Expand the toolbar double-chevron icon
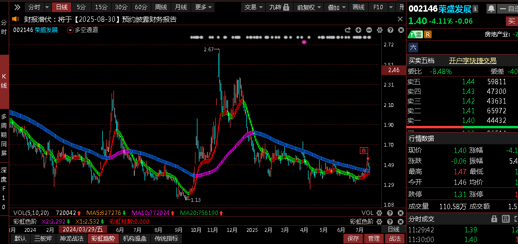Viewport: 518px width, 244px height. pyautogui.click(x=17, y=7)
